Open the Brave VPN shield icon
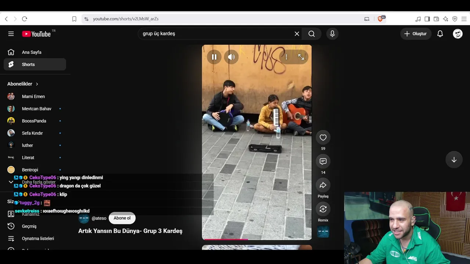Screen dimensions: 470x264 tap(455, 19)
